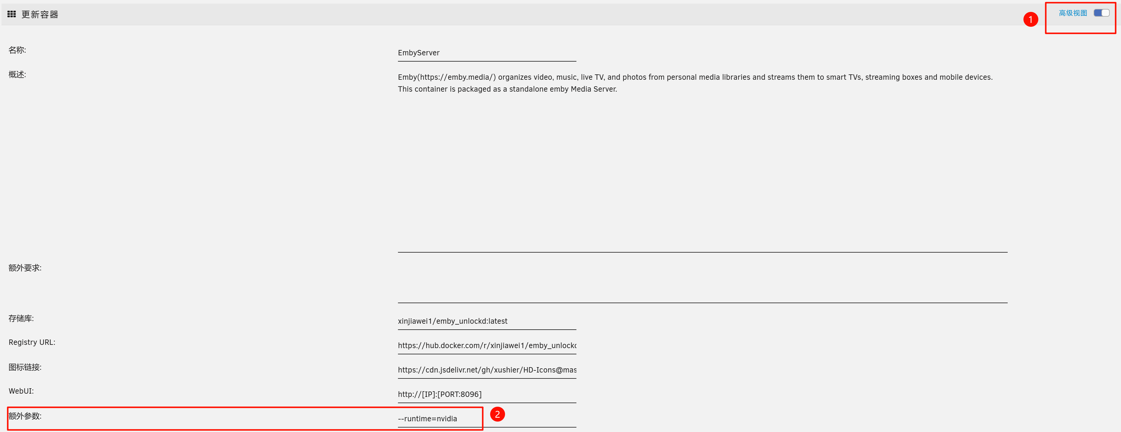Click the WebUI: label
1121x432 pixels.
coord(21,391)
